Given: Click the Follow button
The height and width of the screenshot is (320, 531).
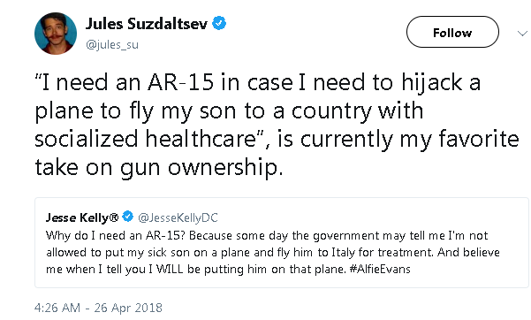Looking at the screenshot, I should tap(452, 32).
